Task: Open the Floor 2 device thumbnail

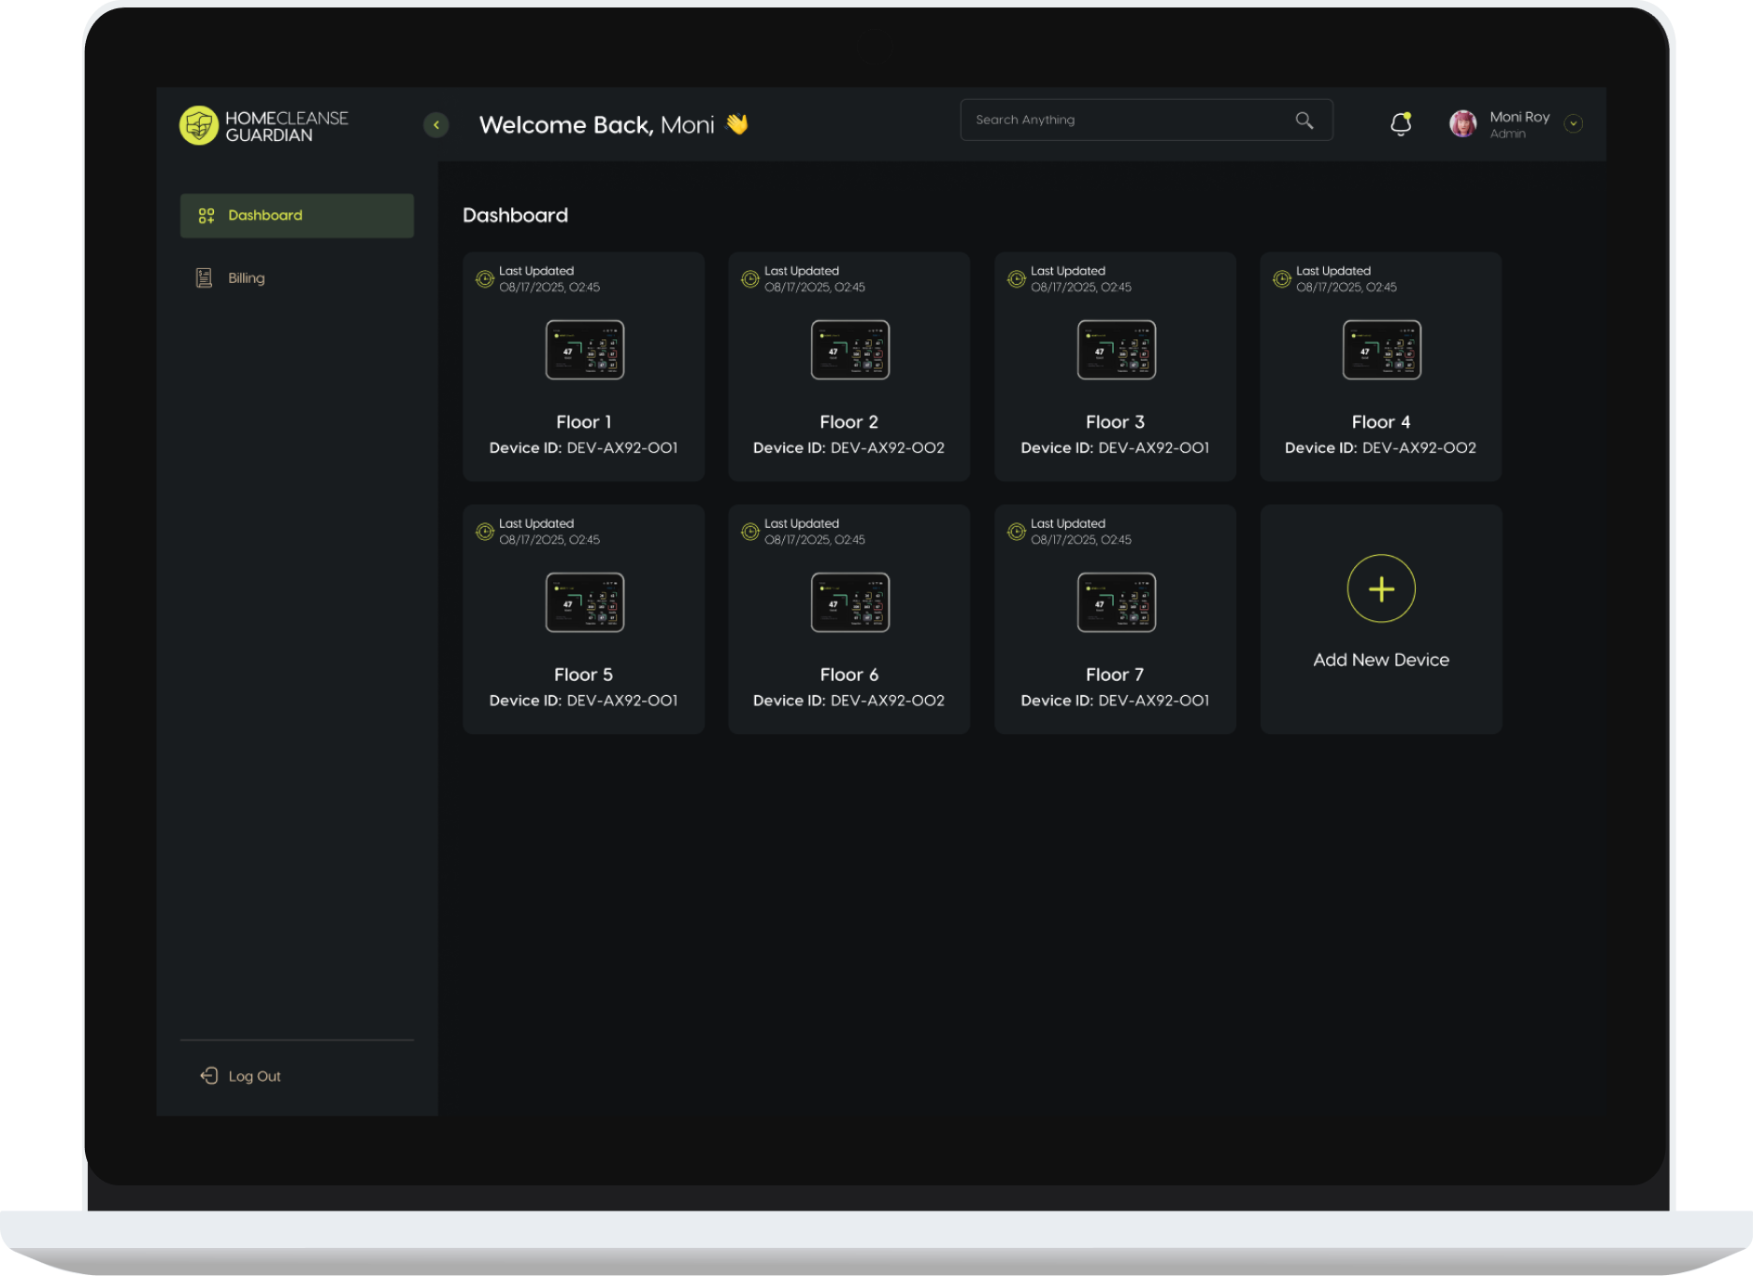Action: click(x=849, y=350)
